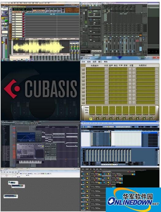Screen dimensions: 161x212
Task: Click the first 设置 button on Chainer's top row
Action: point(130,69)
